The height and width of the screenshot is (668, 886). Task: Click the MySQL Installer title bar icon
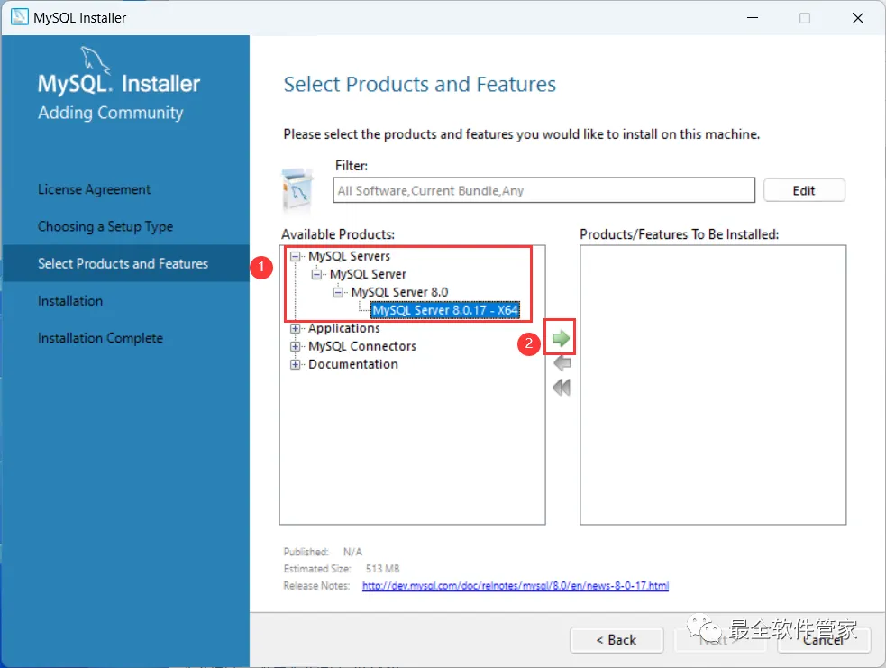click(19, 17)
